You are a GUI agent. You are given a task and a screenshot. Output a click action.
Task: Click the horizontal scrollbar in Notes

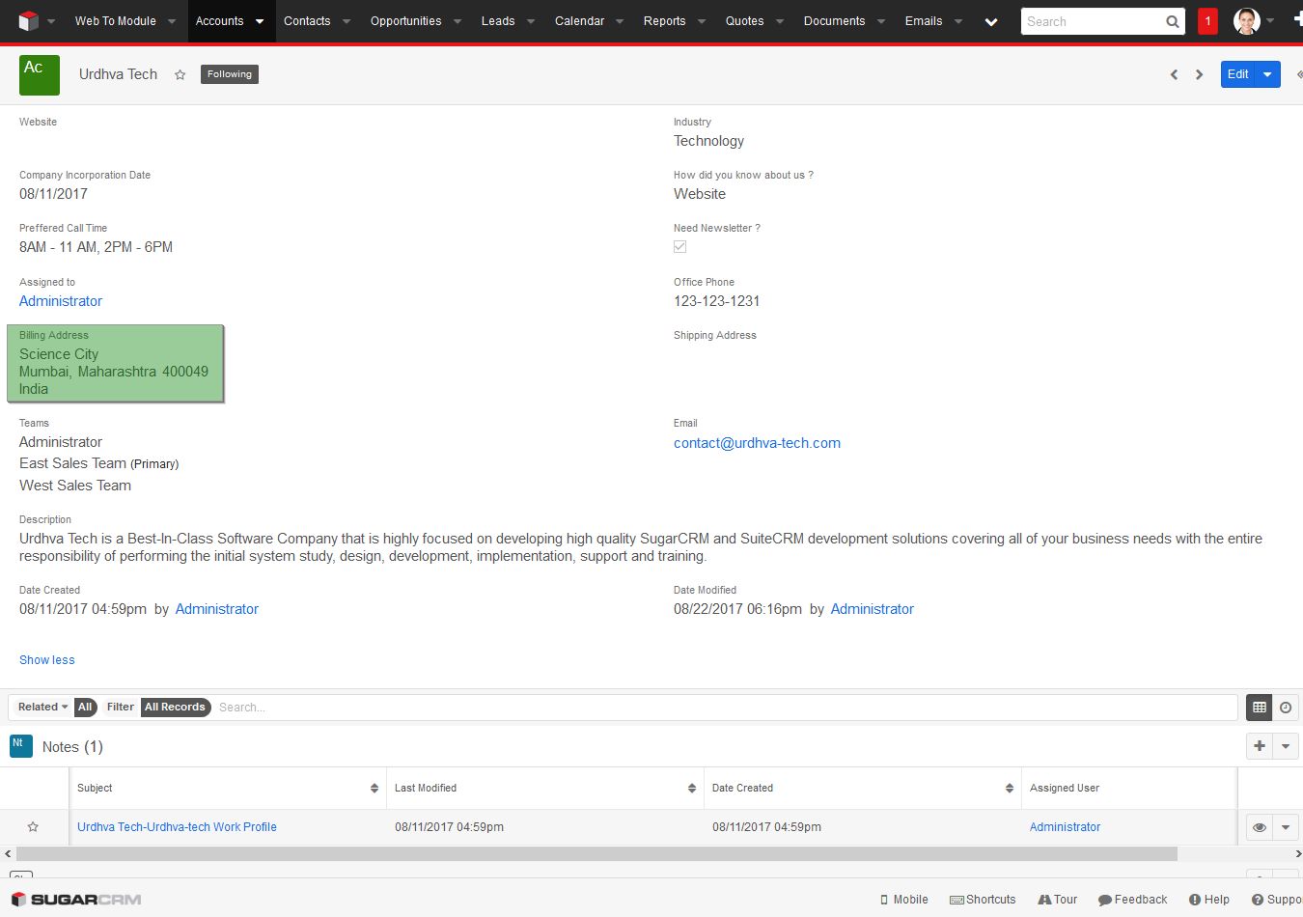point(596,854)
